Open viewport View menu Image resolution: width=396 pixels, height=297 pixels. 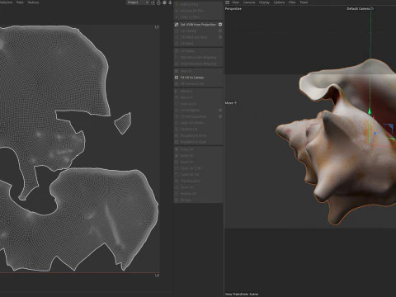tap(236, 2)
